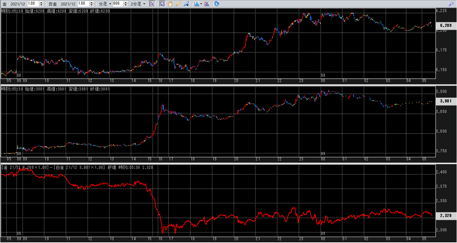Click the 600 bar count input field
457x243 pixels.
(118, 4)
